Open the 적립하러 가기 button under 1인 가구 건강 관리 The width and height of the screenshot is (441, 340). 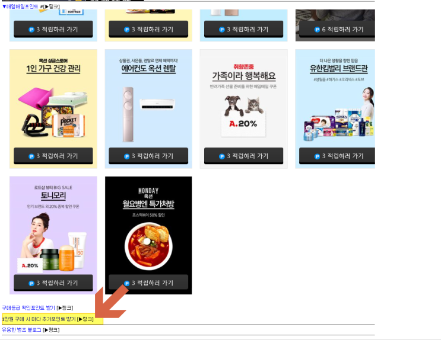[x=53, y=156]
